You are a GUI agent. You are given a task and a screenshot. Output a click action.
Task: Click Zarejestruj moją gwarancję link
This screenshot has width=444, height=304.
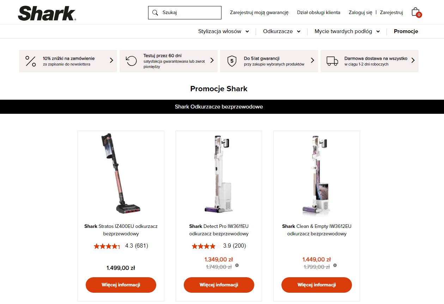259,12
